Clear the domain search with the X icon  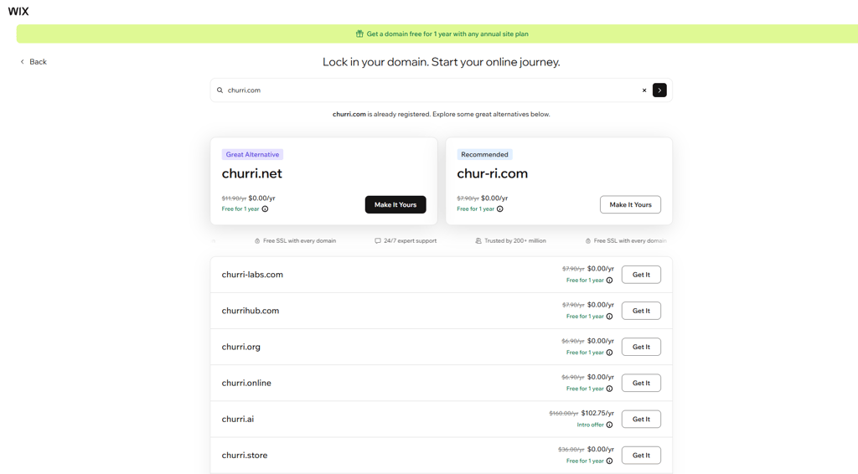pyautogui.click(x=644, y=90)
